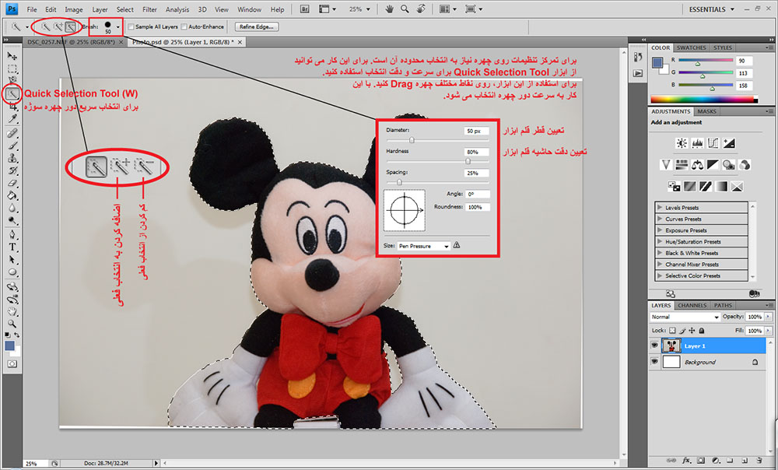This screenshot has width=778, height=470.
Task: Open the ESSENTIALS workspace dropdown
Action: [711, 9]
